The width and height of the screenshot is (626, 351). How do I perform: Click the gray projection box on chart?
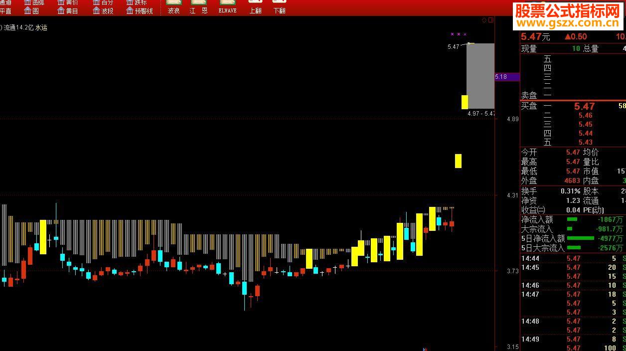pyautogui.click(x=480, y=76)
